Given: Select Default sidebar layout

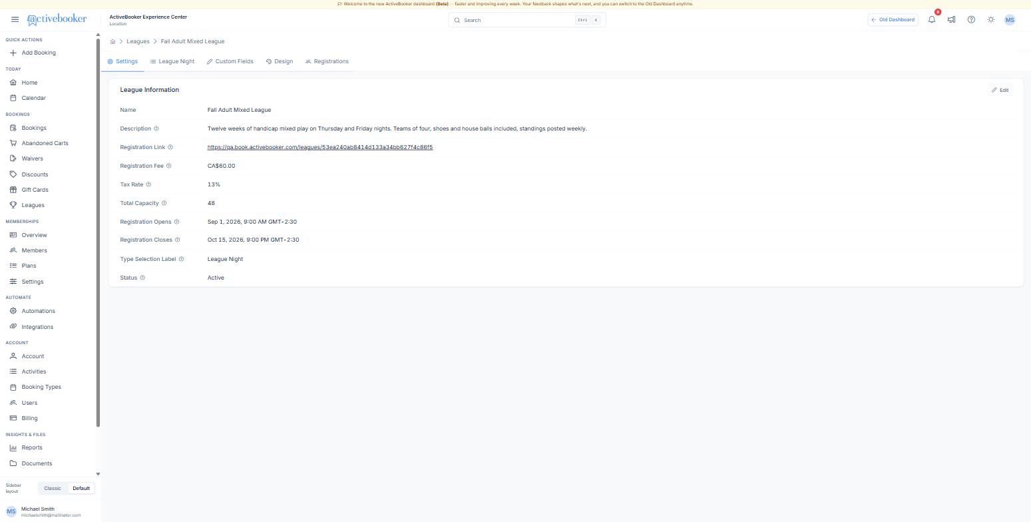Looking at the screenshot, I should 81,489.
